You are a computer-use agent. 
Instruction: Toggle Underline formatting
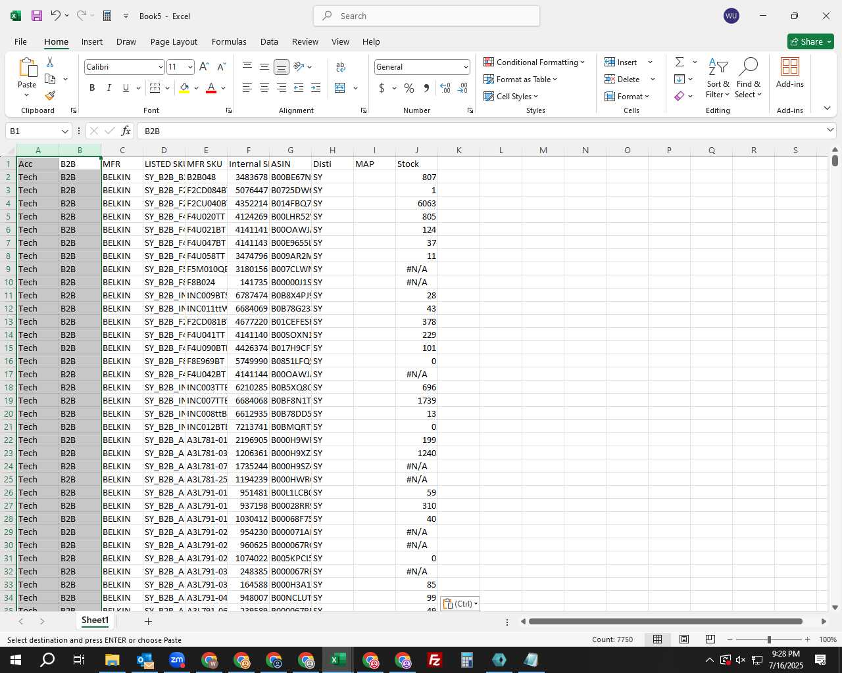126,88
